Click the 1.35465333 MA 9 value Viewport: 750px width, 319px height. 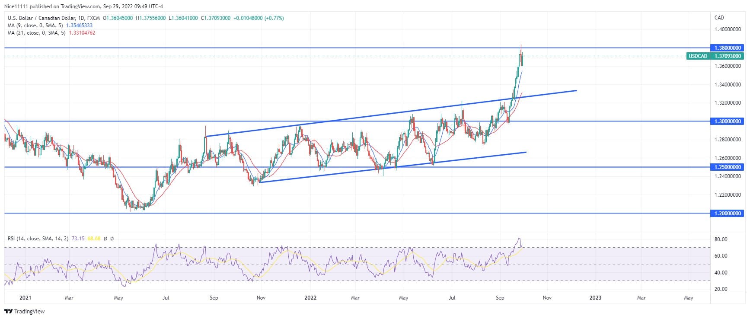79,26
